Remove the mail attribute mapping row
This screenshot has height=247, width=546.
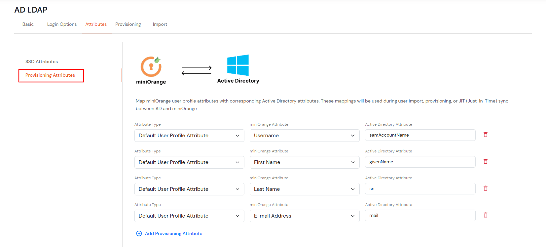pyautogui.click(x=486, y=215)
